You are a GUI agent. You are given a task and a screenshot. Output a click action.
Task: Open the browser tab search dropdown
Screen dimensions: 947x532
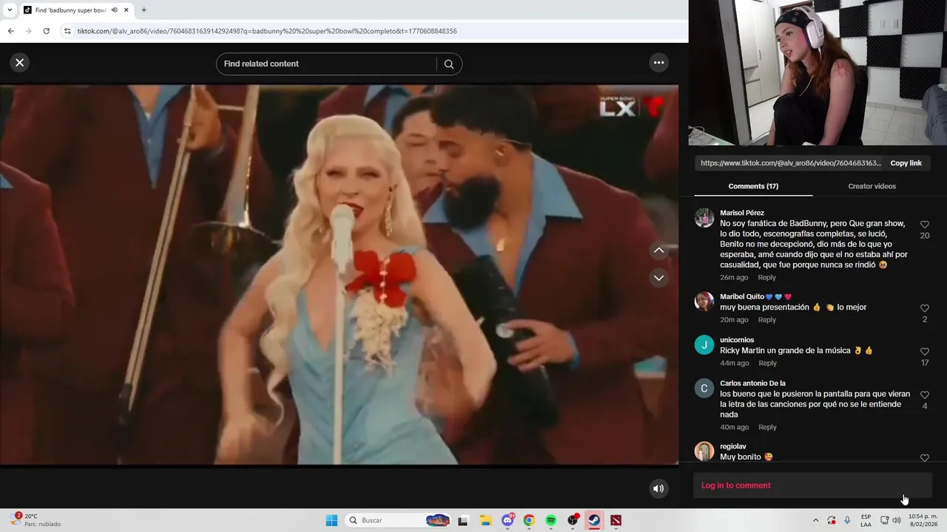9,10
